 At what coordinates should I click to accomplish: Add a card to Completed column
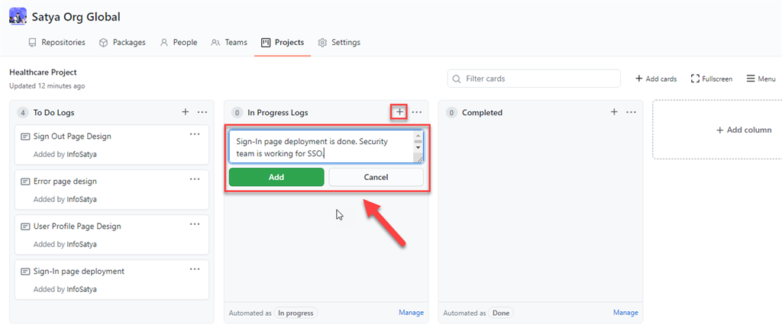[x=614, y=112]
